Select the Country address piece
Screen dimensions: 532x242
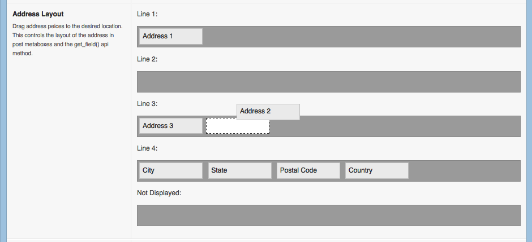pyautogui.click(x=376, y=170)
